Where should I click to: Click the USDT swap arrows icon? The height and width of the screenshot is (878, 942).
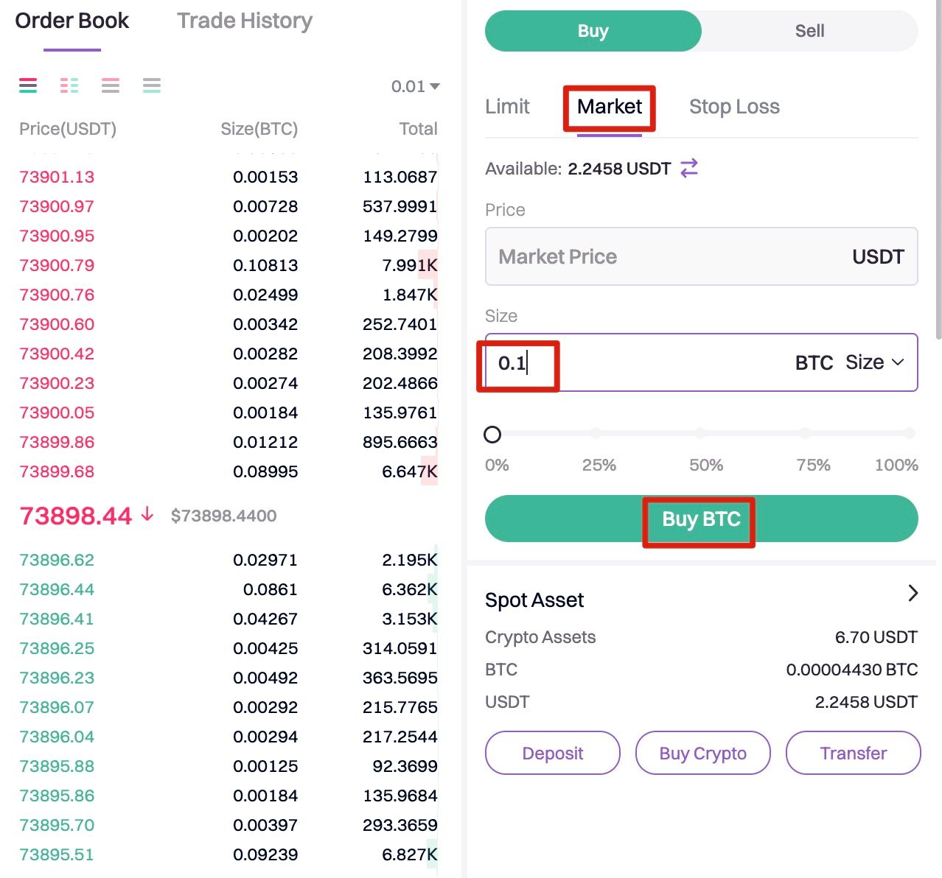[x=689, y=169]
